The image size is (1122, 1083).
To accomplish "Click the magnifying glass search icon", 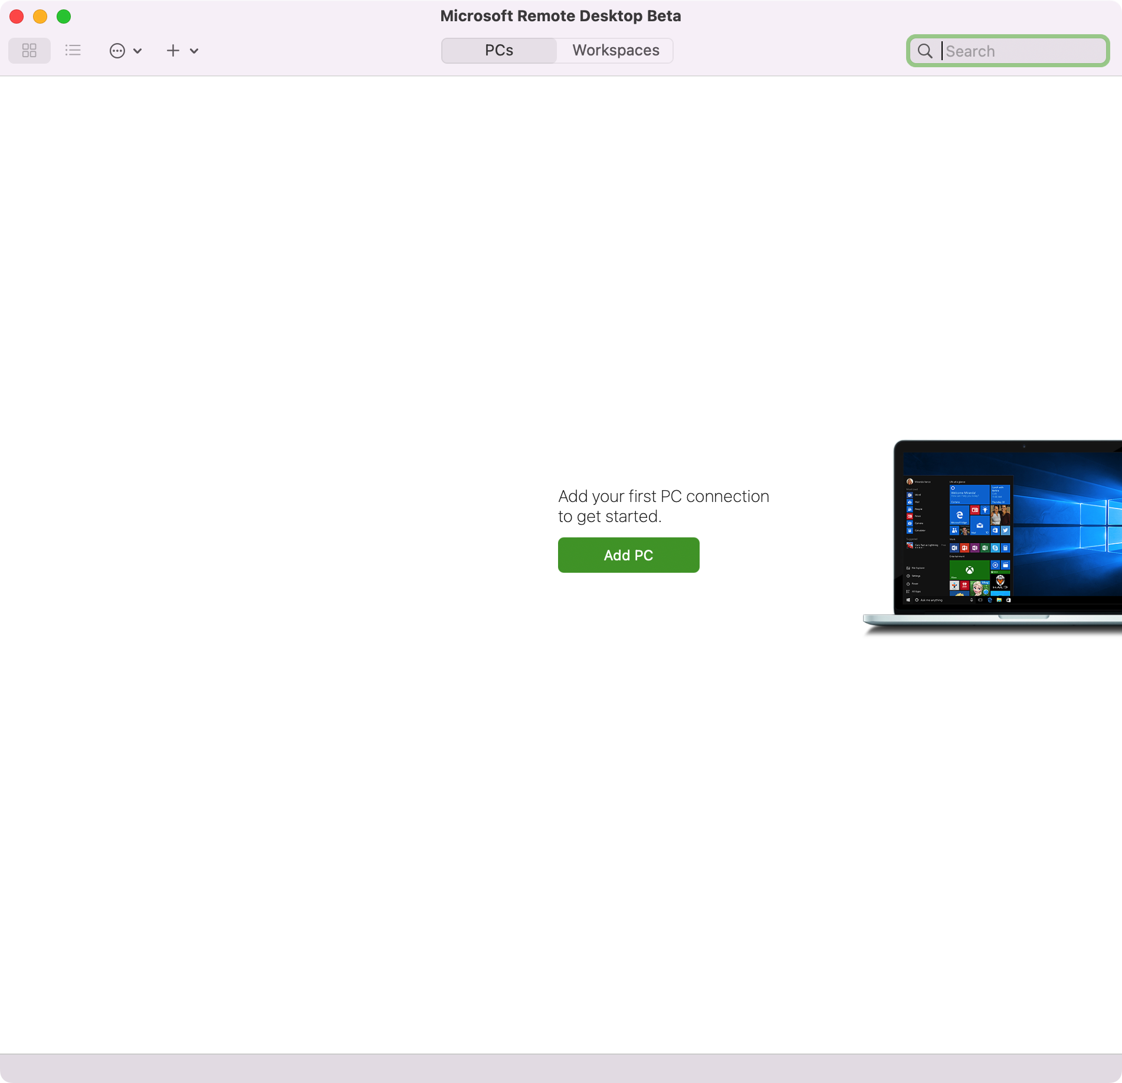I will click(x=925, y=51).
